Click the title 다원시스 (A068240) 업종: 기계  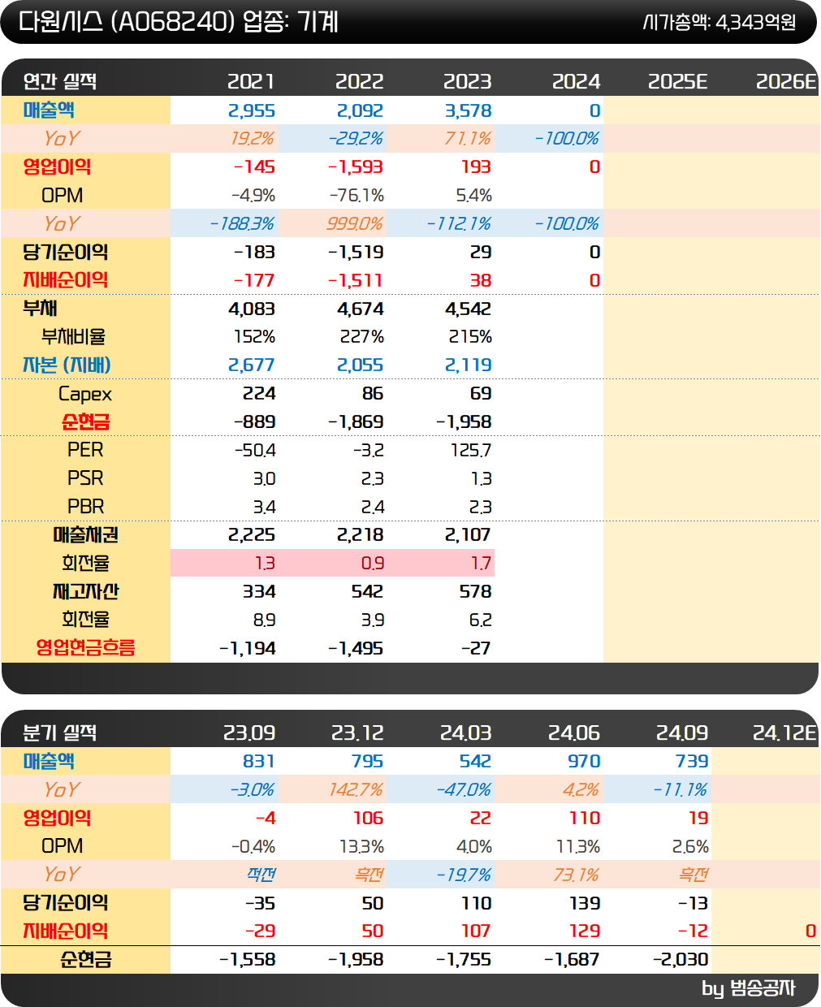click(x=179, y=21)
